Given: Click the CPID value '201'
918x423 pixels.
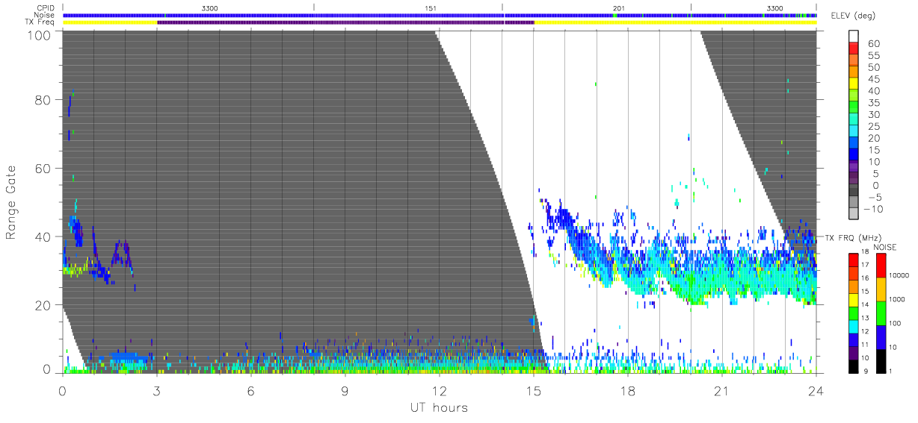Looking at the screenshot, I should point(618,7).
